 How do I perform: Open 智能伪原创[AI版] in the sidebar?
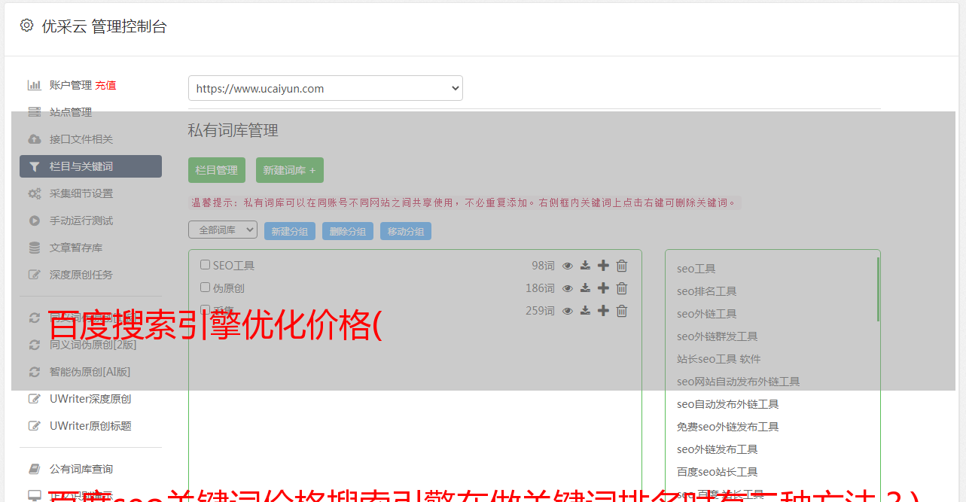point(90,372)
